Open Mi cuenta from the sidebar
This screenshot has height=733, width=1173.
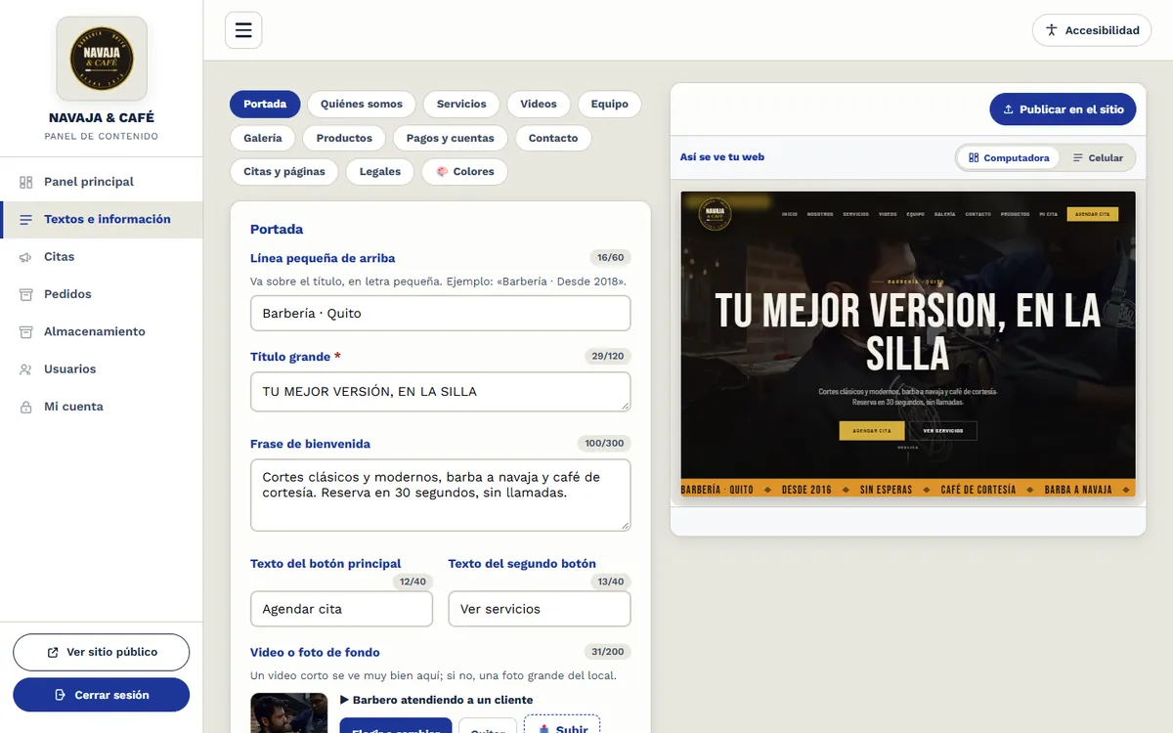(102, 407)
